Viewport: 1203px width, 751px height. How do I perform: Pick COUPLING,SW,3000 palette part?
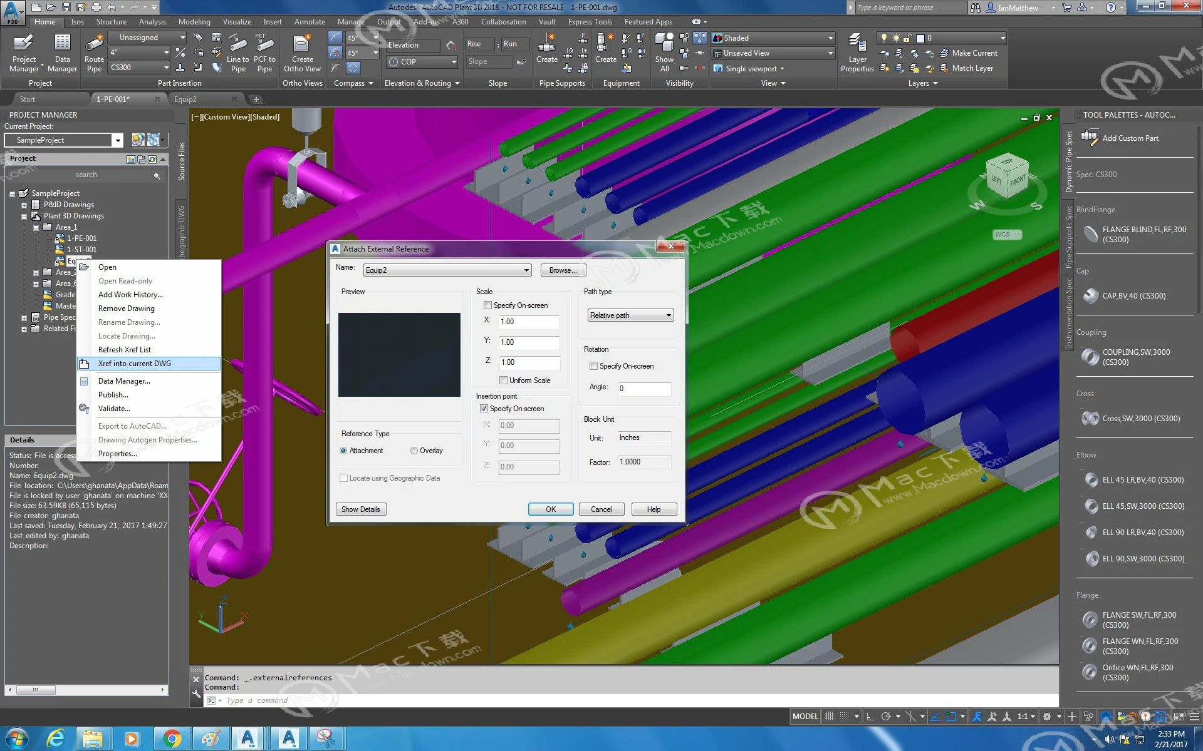(1127, 357)
